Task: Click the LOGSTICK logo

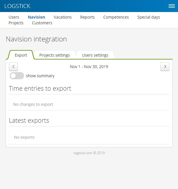Action: coord(17,6)
